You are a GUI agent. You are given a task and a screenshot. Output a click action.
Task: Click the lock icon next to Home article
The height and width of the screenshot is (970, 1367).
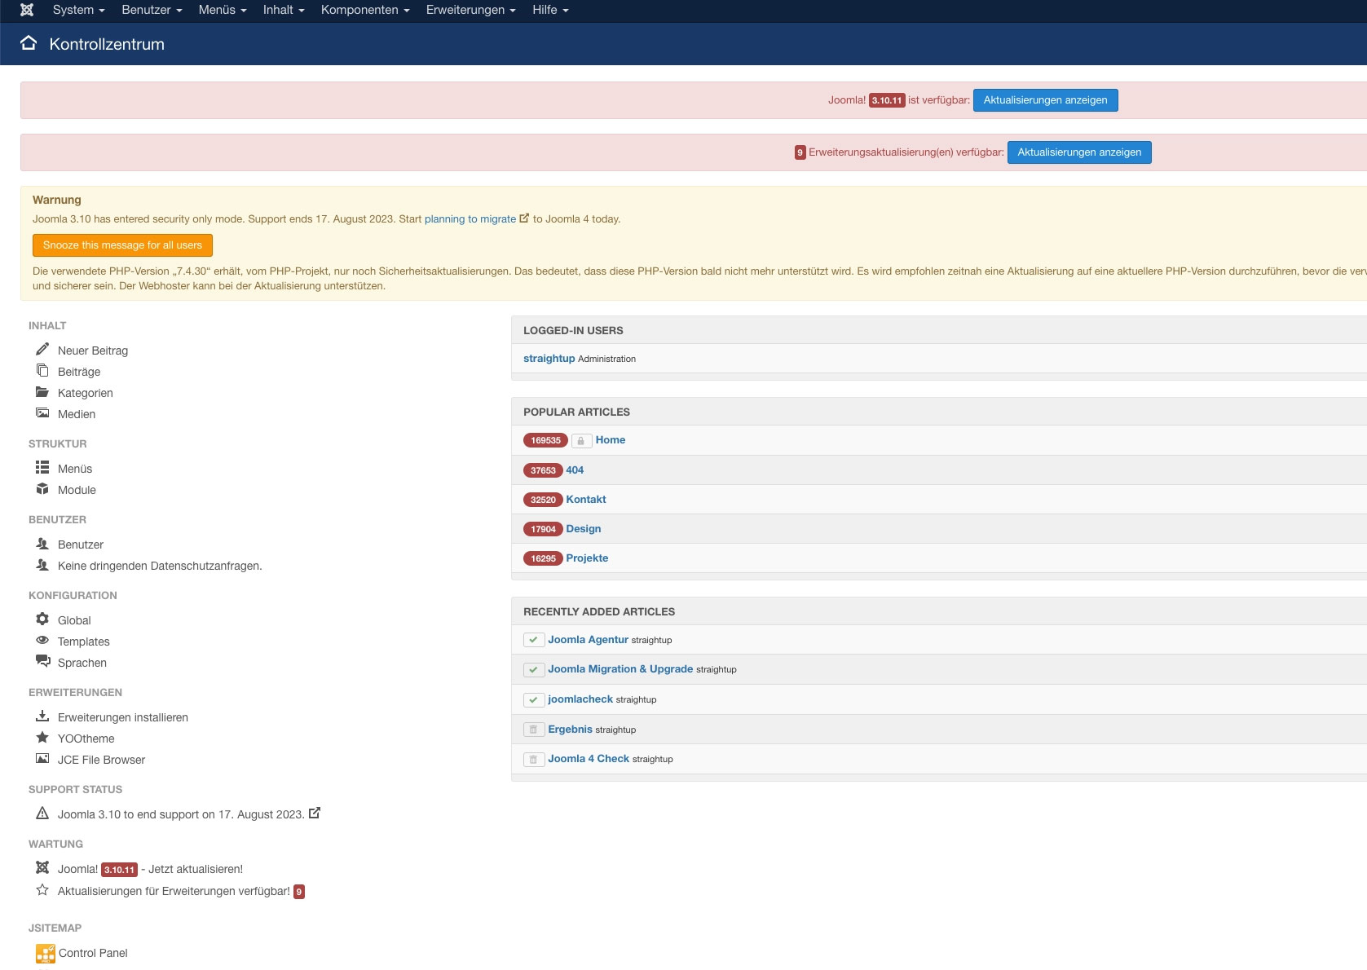tap(581, 441)
